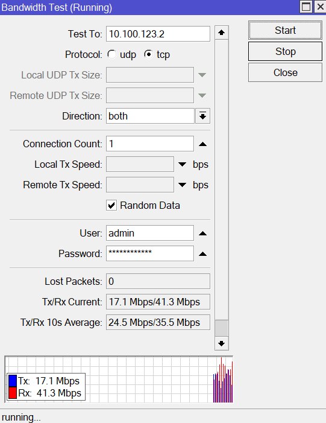Viewport: 326px width, 423px height.
Task: Click the Bandwidth Test (Running) title
Action: 57,8
